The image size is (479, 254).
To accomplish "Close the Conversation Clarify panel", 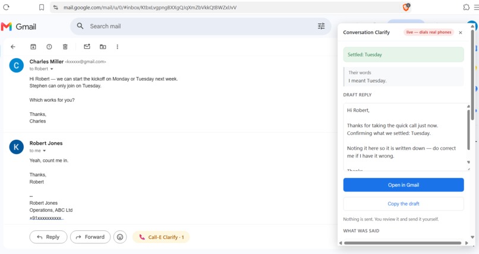I will tap(461, 32).
